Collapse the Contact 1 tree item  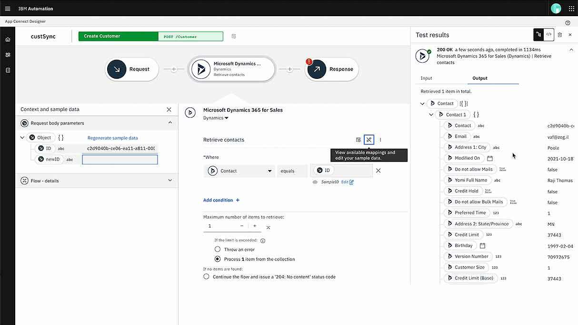coord(431,114)
